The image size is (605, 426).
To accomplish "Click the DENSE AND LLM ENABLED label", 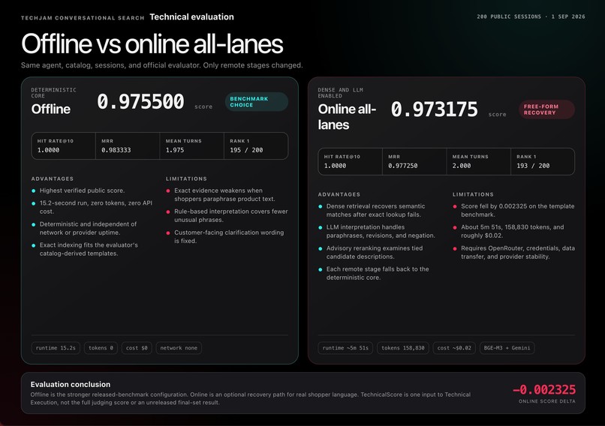I will (x=340, y=93).
